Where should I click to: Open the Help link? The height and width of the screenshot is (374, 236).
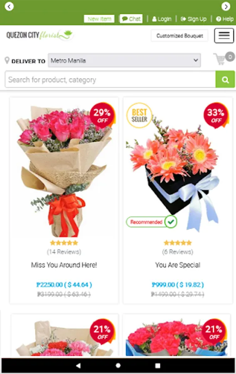224,19
